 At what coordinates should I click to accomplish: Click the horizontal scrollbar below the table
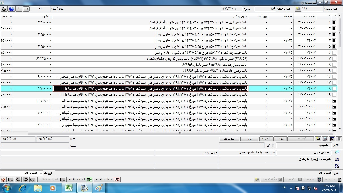tap(180, 133)
